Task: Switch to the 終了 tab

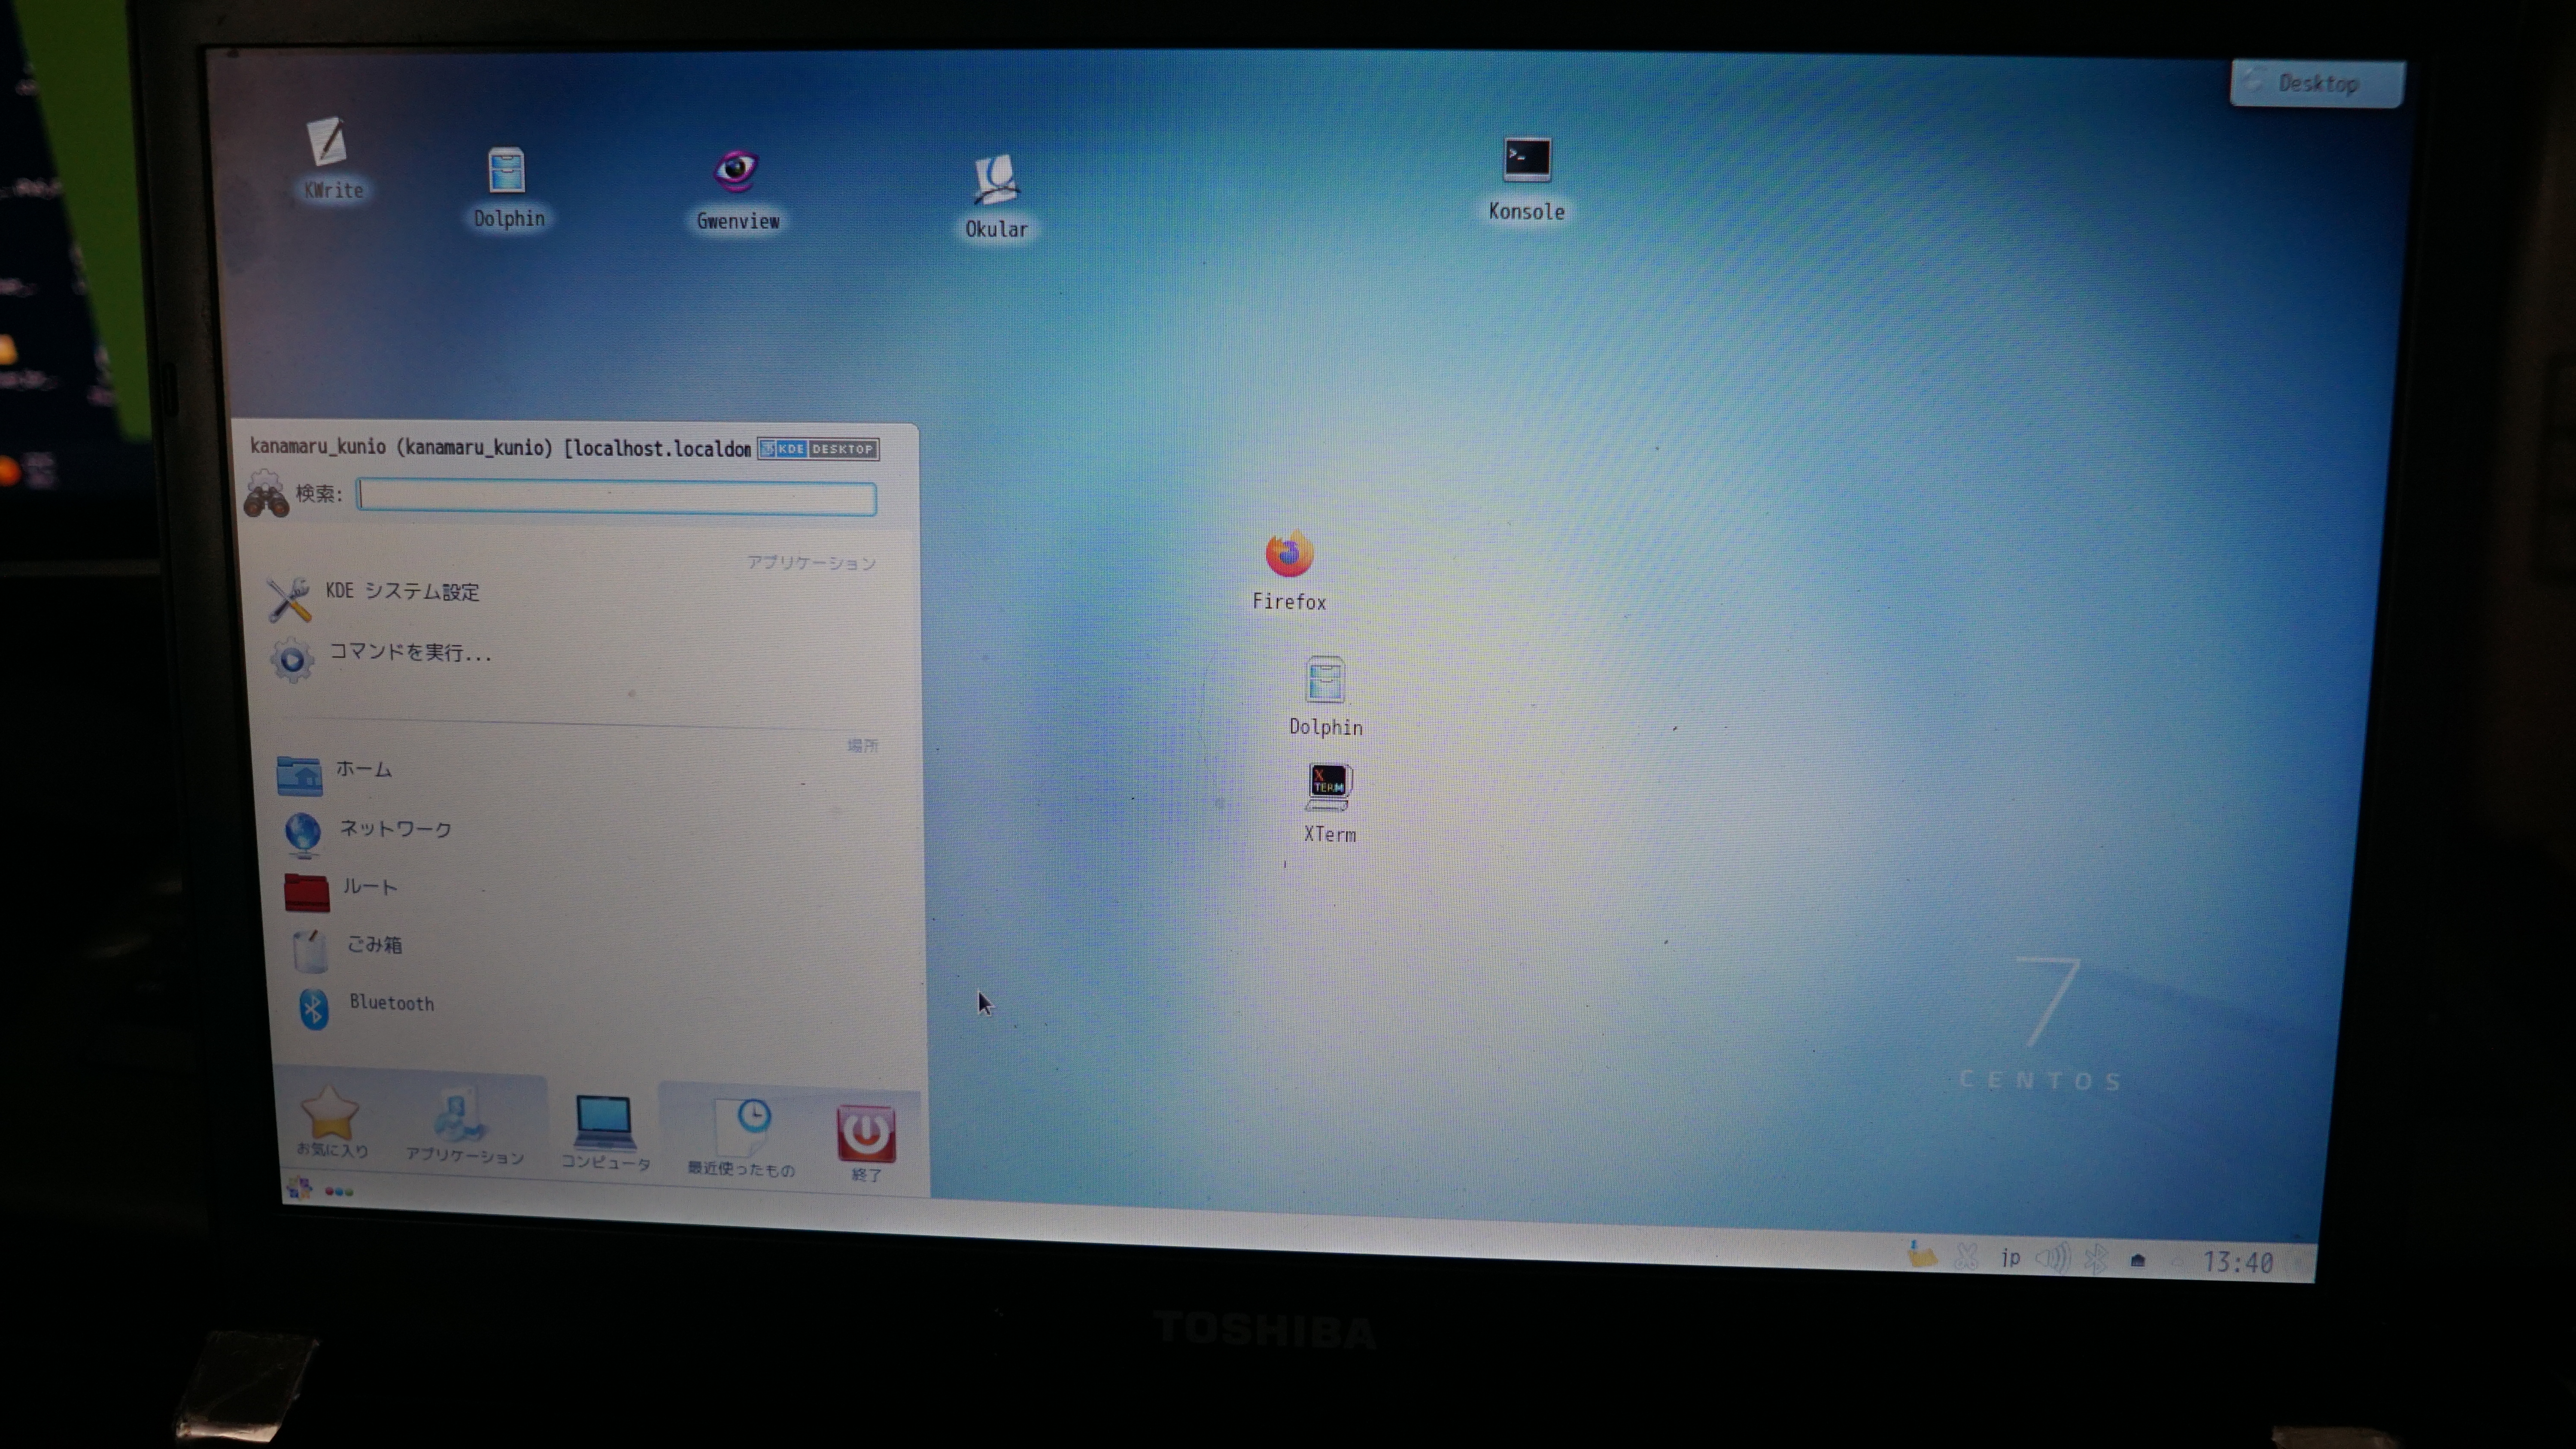Action: (866, 1144)
